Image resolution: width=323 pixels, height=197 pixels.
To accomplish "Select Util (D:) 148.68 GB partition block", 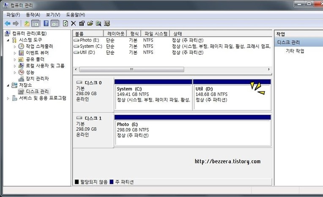I will click(x=232, y=95).
